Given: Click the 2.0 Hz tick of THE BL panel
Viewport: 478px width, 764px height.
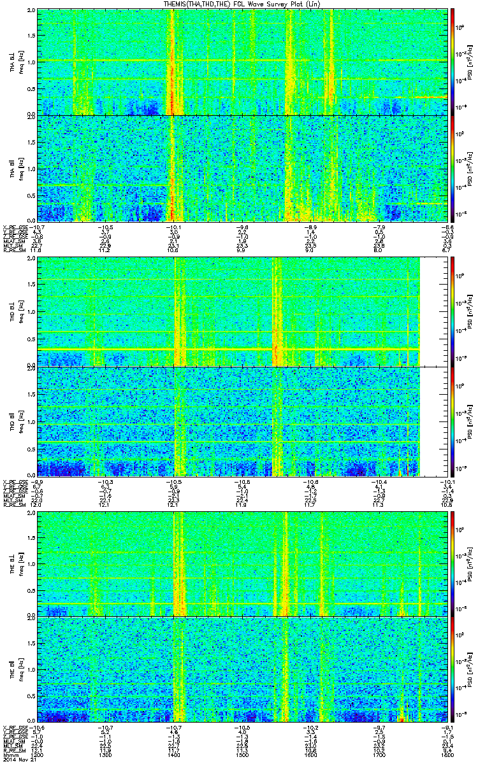Looking at the screenshot, I should pos(32,513).
